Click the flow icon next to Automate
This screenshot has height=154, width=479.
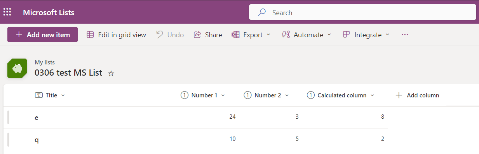coord(286,35)
